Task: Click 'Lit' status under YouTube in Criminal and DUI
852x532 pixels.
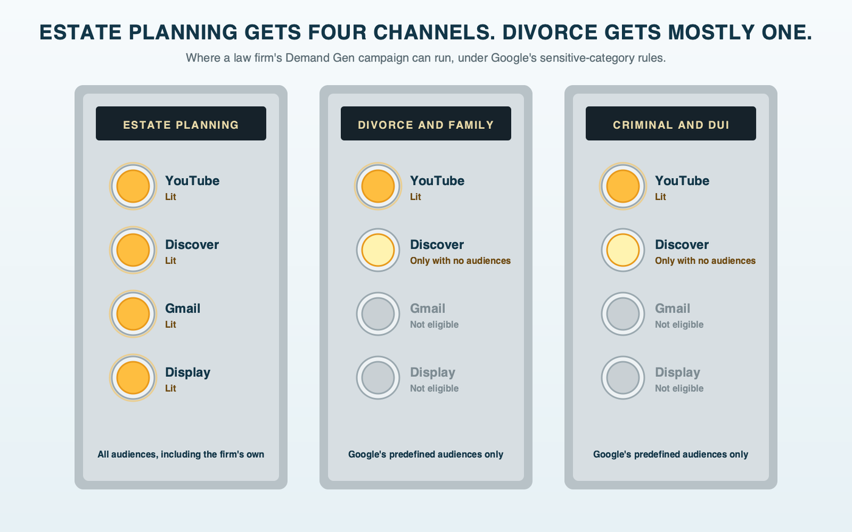Action: pos(660,197)
